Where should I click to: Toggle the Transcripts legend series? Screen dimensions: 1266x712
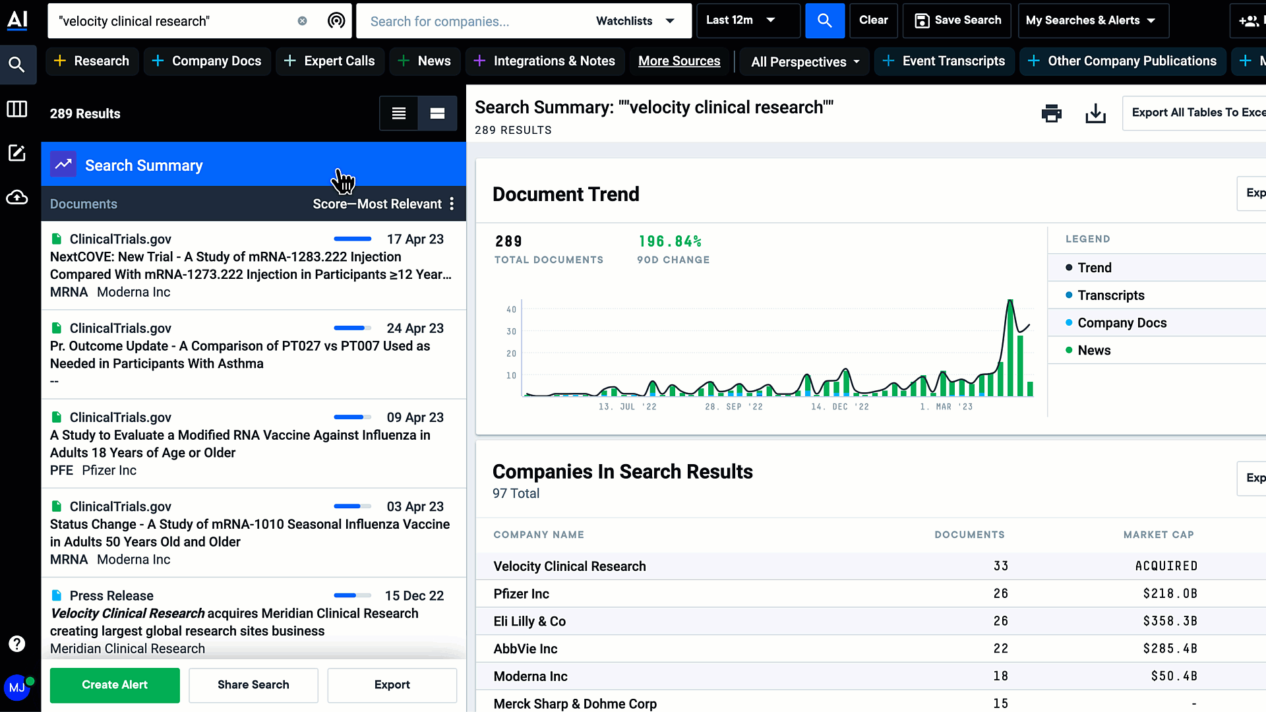point(1104,295)
